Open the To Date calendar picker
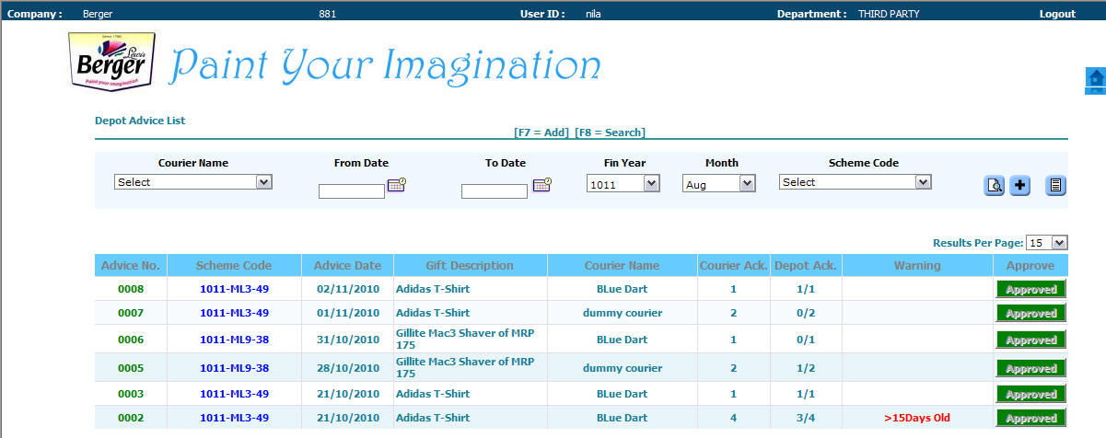This screenshot has height=438, width=1106. click(x=541, y=185)
